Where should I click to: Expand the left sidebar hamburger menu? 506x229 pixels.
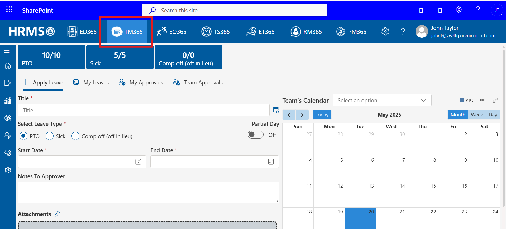tap(7, 50)
